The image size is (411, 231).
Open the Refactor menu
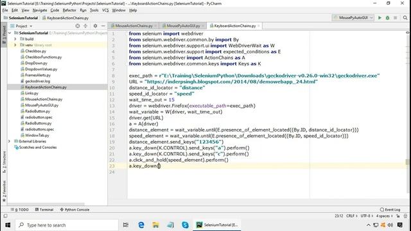point(69,10)
